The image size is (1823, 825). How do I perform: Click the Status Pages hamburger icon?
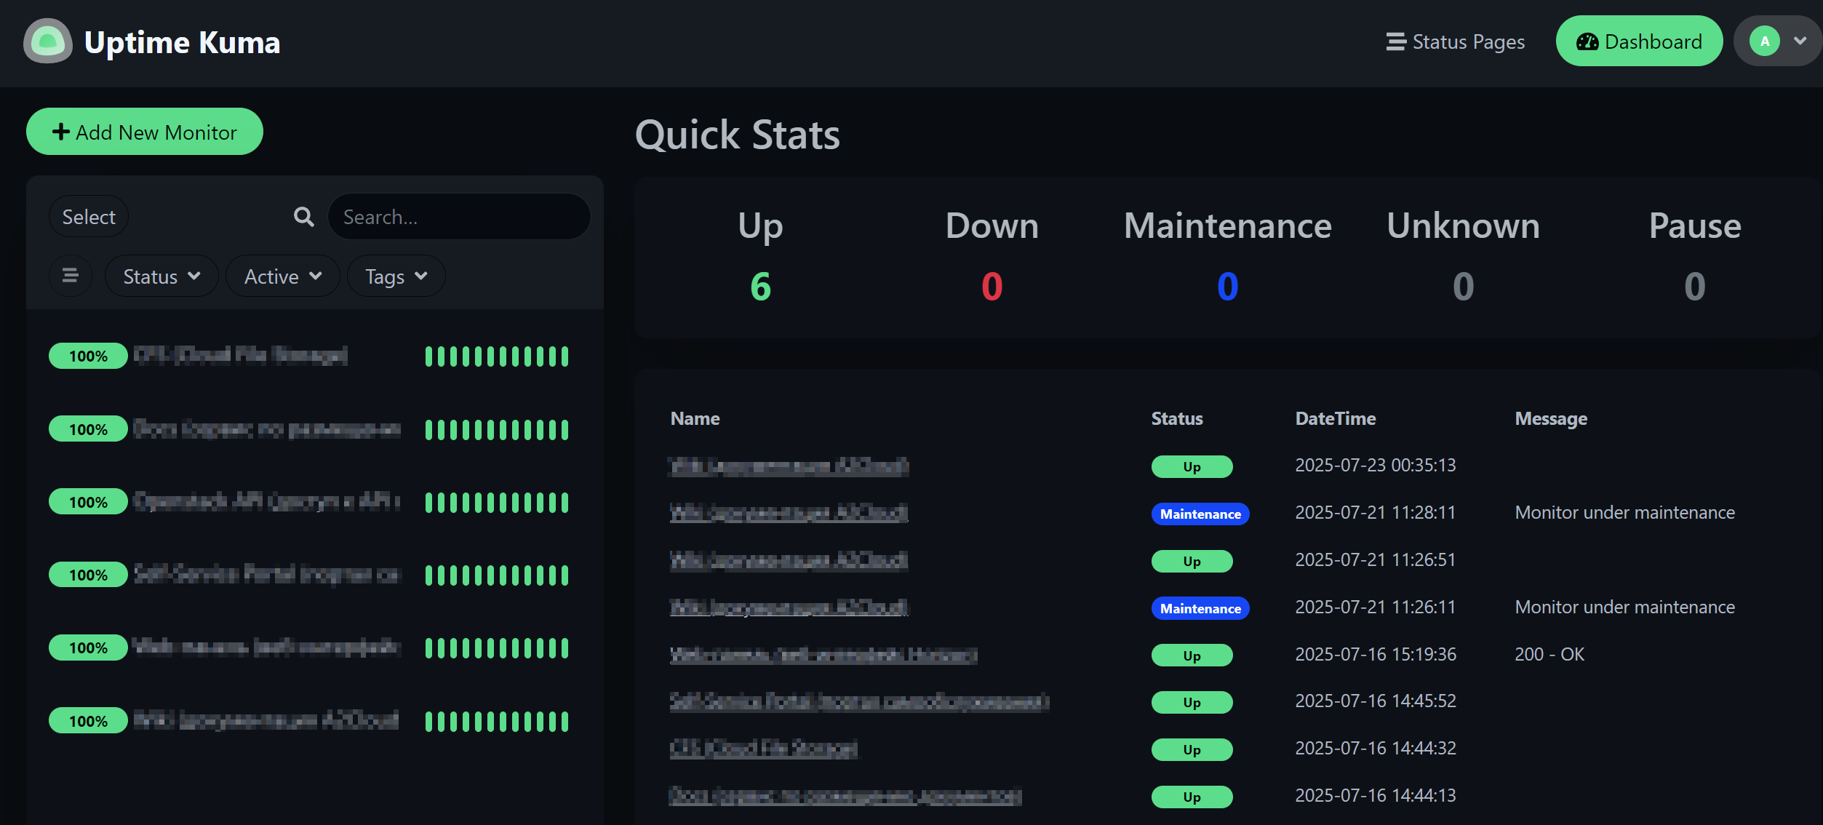(x=1395, y=41)
